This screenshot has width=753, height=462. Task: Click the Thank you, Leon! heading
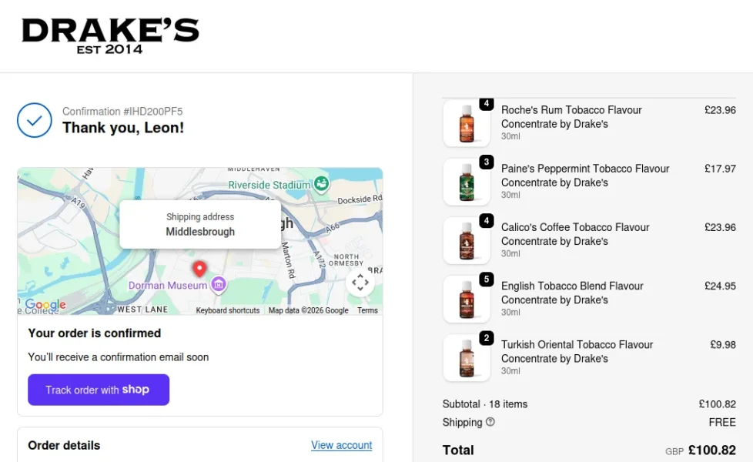[x=123, y=128]
